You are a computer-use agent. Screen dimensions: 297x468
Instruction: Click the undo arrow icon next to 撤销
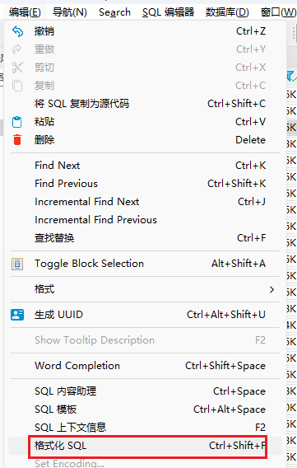17,31
